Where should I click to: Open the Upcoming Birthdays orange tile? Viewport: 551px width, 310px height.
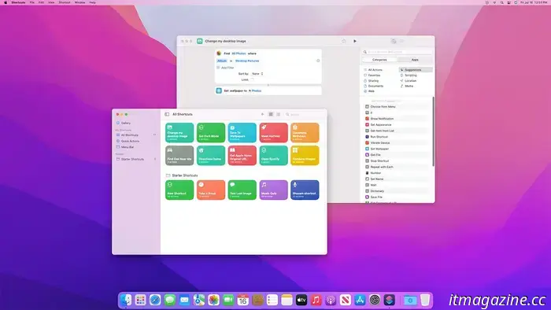pyautogui.click(x=305, y=133)
